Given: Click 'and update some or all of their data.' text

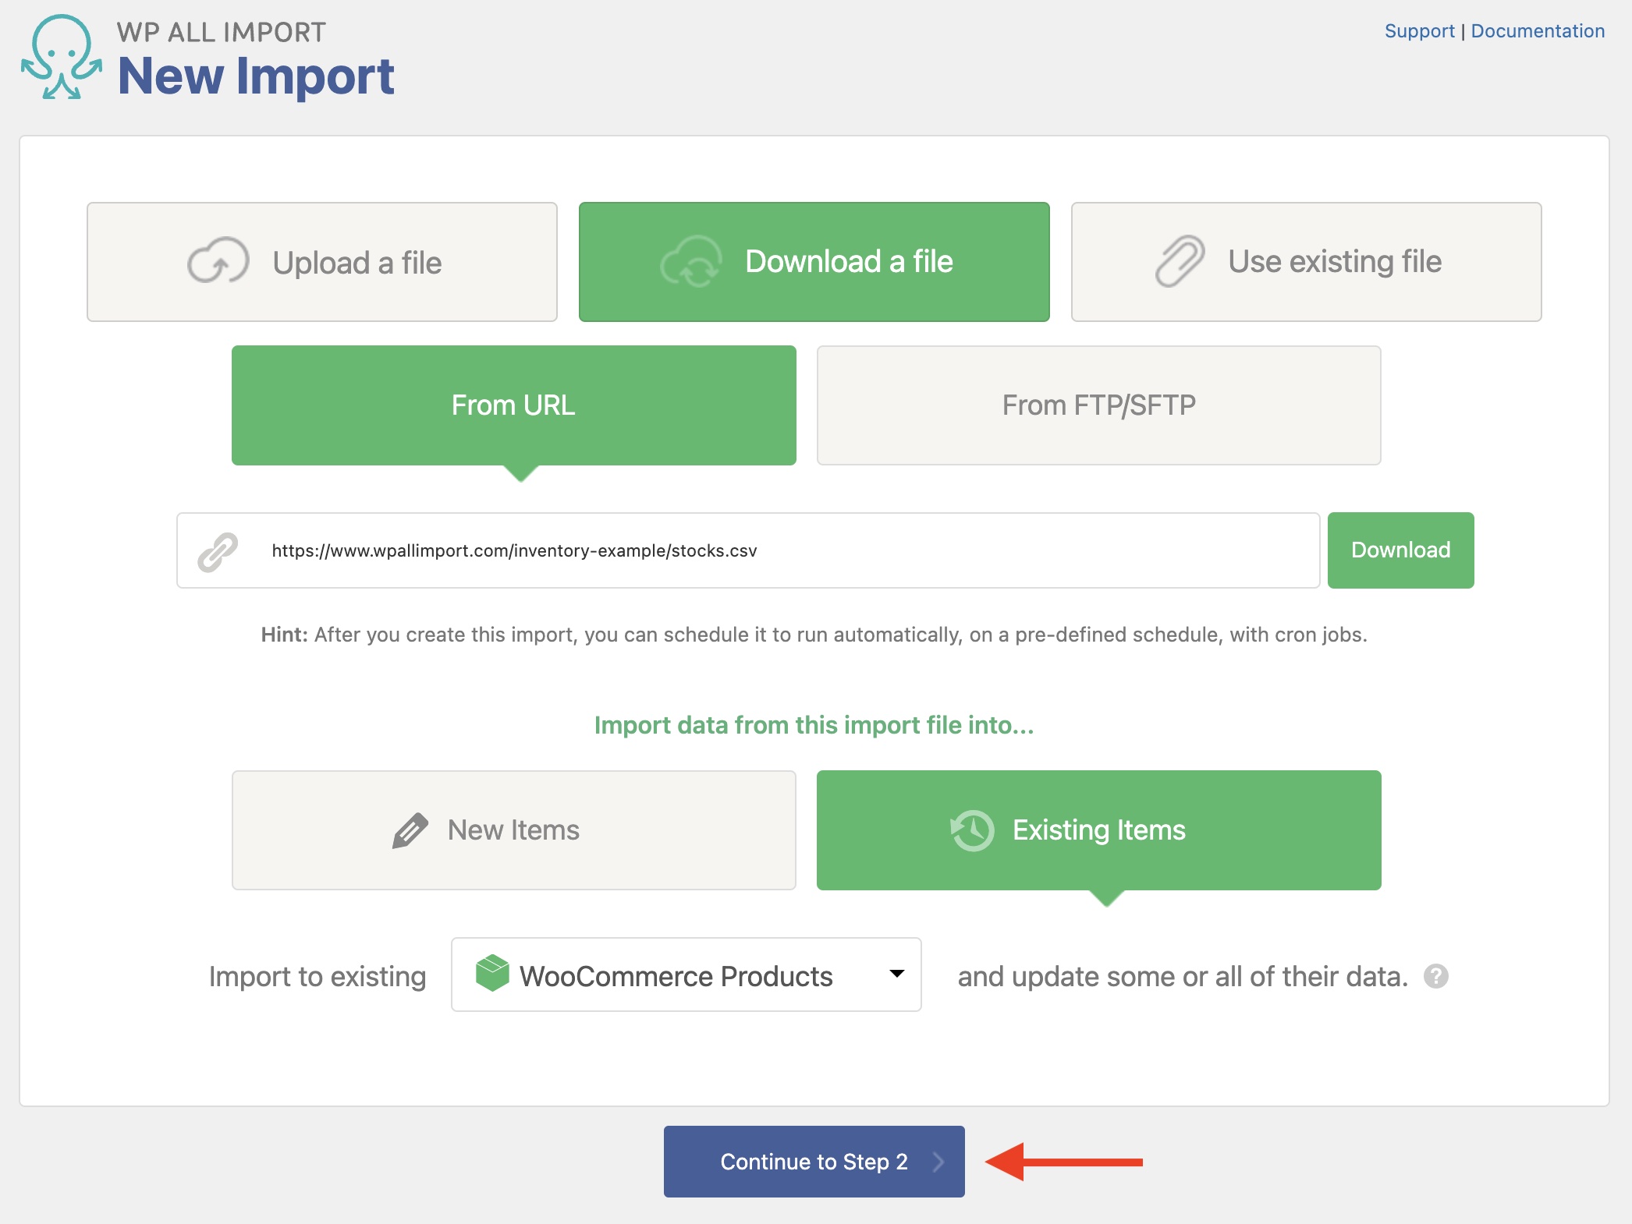Looking at the screenshot, I should point(1183,976).
